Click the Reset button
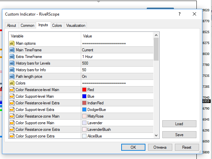 click(187, 147)
